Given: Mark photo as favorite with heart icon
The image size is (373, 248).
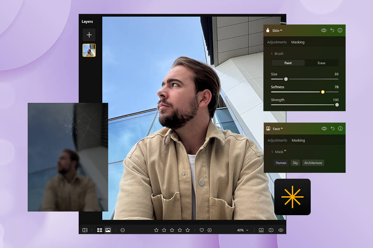Looking at the screenshot, I should (201, 230).
